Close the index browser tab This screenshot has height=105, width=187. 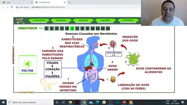tap(32, 2)
